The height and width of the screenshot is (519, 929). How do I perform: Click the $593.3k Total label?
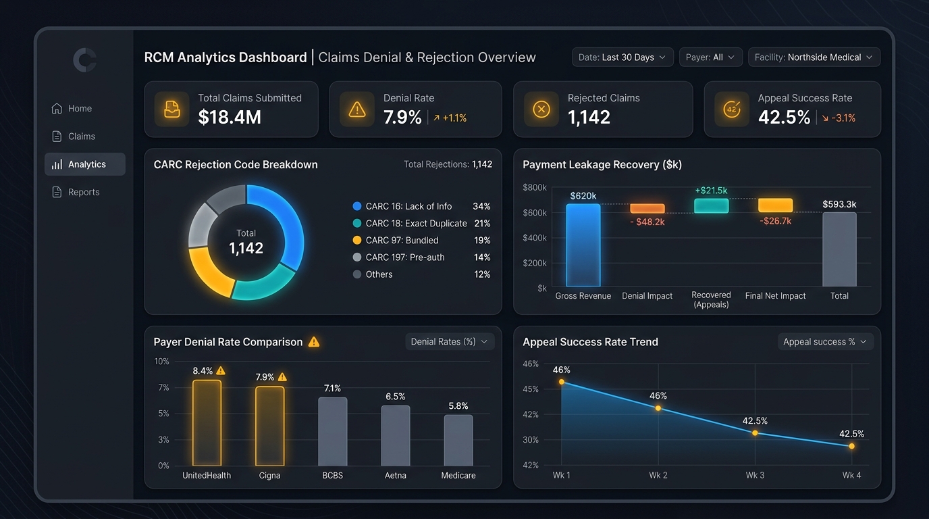click(839, 204)
